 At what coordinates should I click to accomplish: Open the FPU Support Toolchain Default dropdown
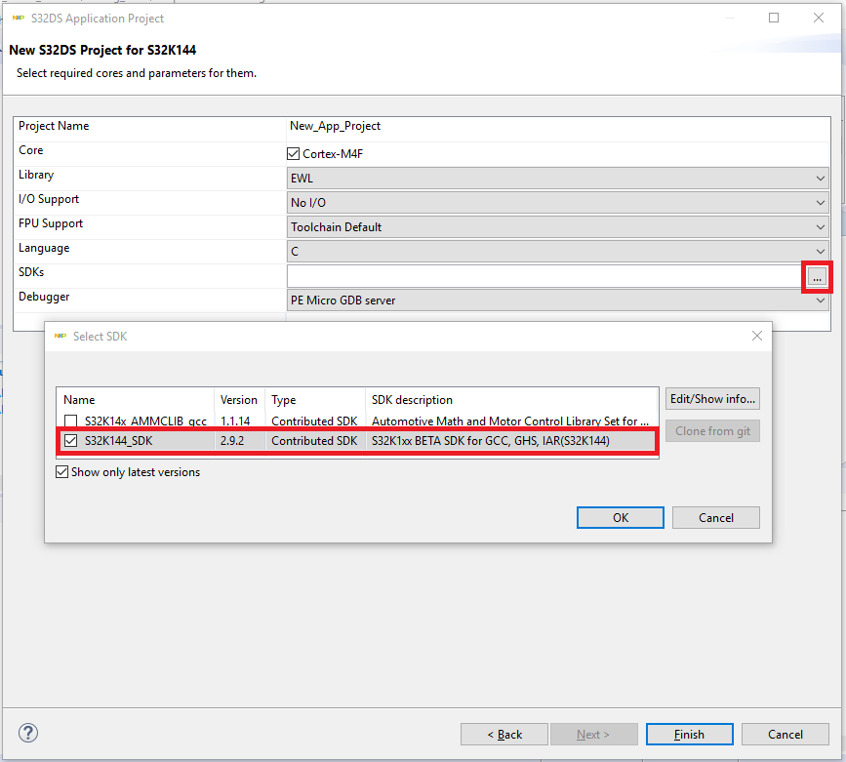[557, 227]
